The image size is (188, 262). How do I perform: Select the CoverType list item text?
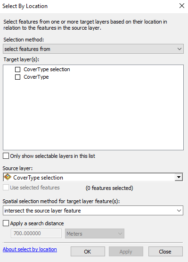(36, 77)
